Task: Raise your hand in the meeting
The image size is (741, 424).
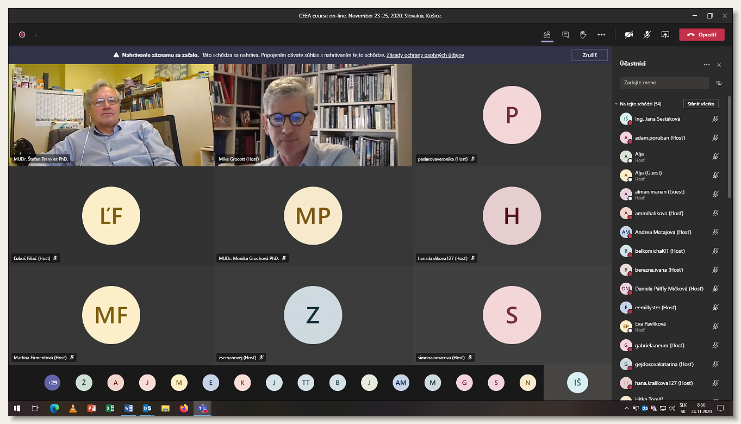Action: [583, 35]
